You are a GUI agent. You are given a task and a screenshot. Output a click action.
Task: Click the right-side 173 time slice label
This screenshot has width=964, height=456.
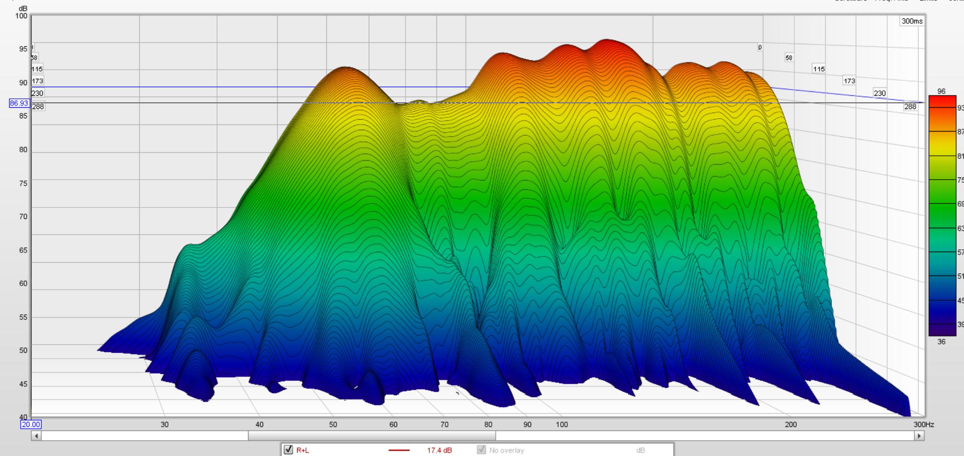click(x=849, y=81)
